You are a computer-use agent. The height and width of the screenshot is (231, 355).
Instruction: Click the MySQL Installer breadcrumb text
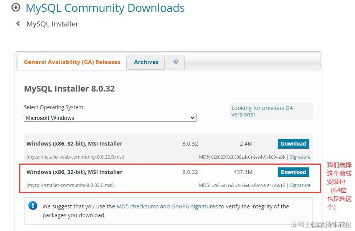pos(52,24)
